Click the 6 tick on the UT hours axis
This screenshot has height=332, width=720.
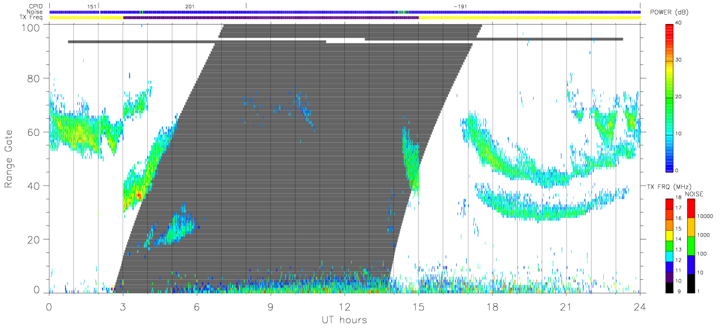click(x=197, y=306)
